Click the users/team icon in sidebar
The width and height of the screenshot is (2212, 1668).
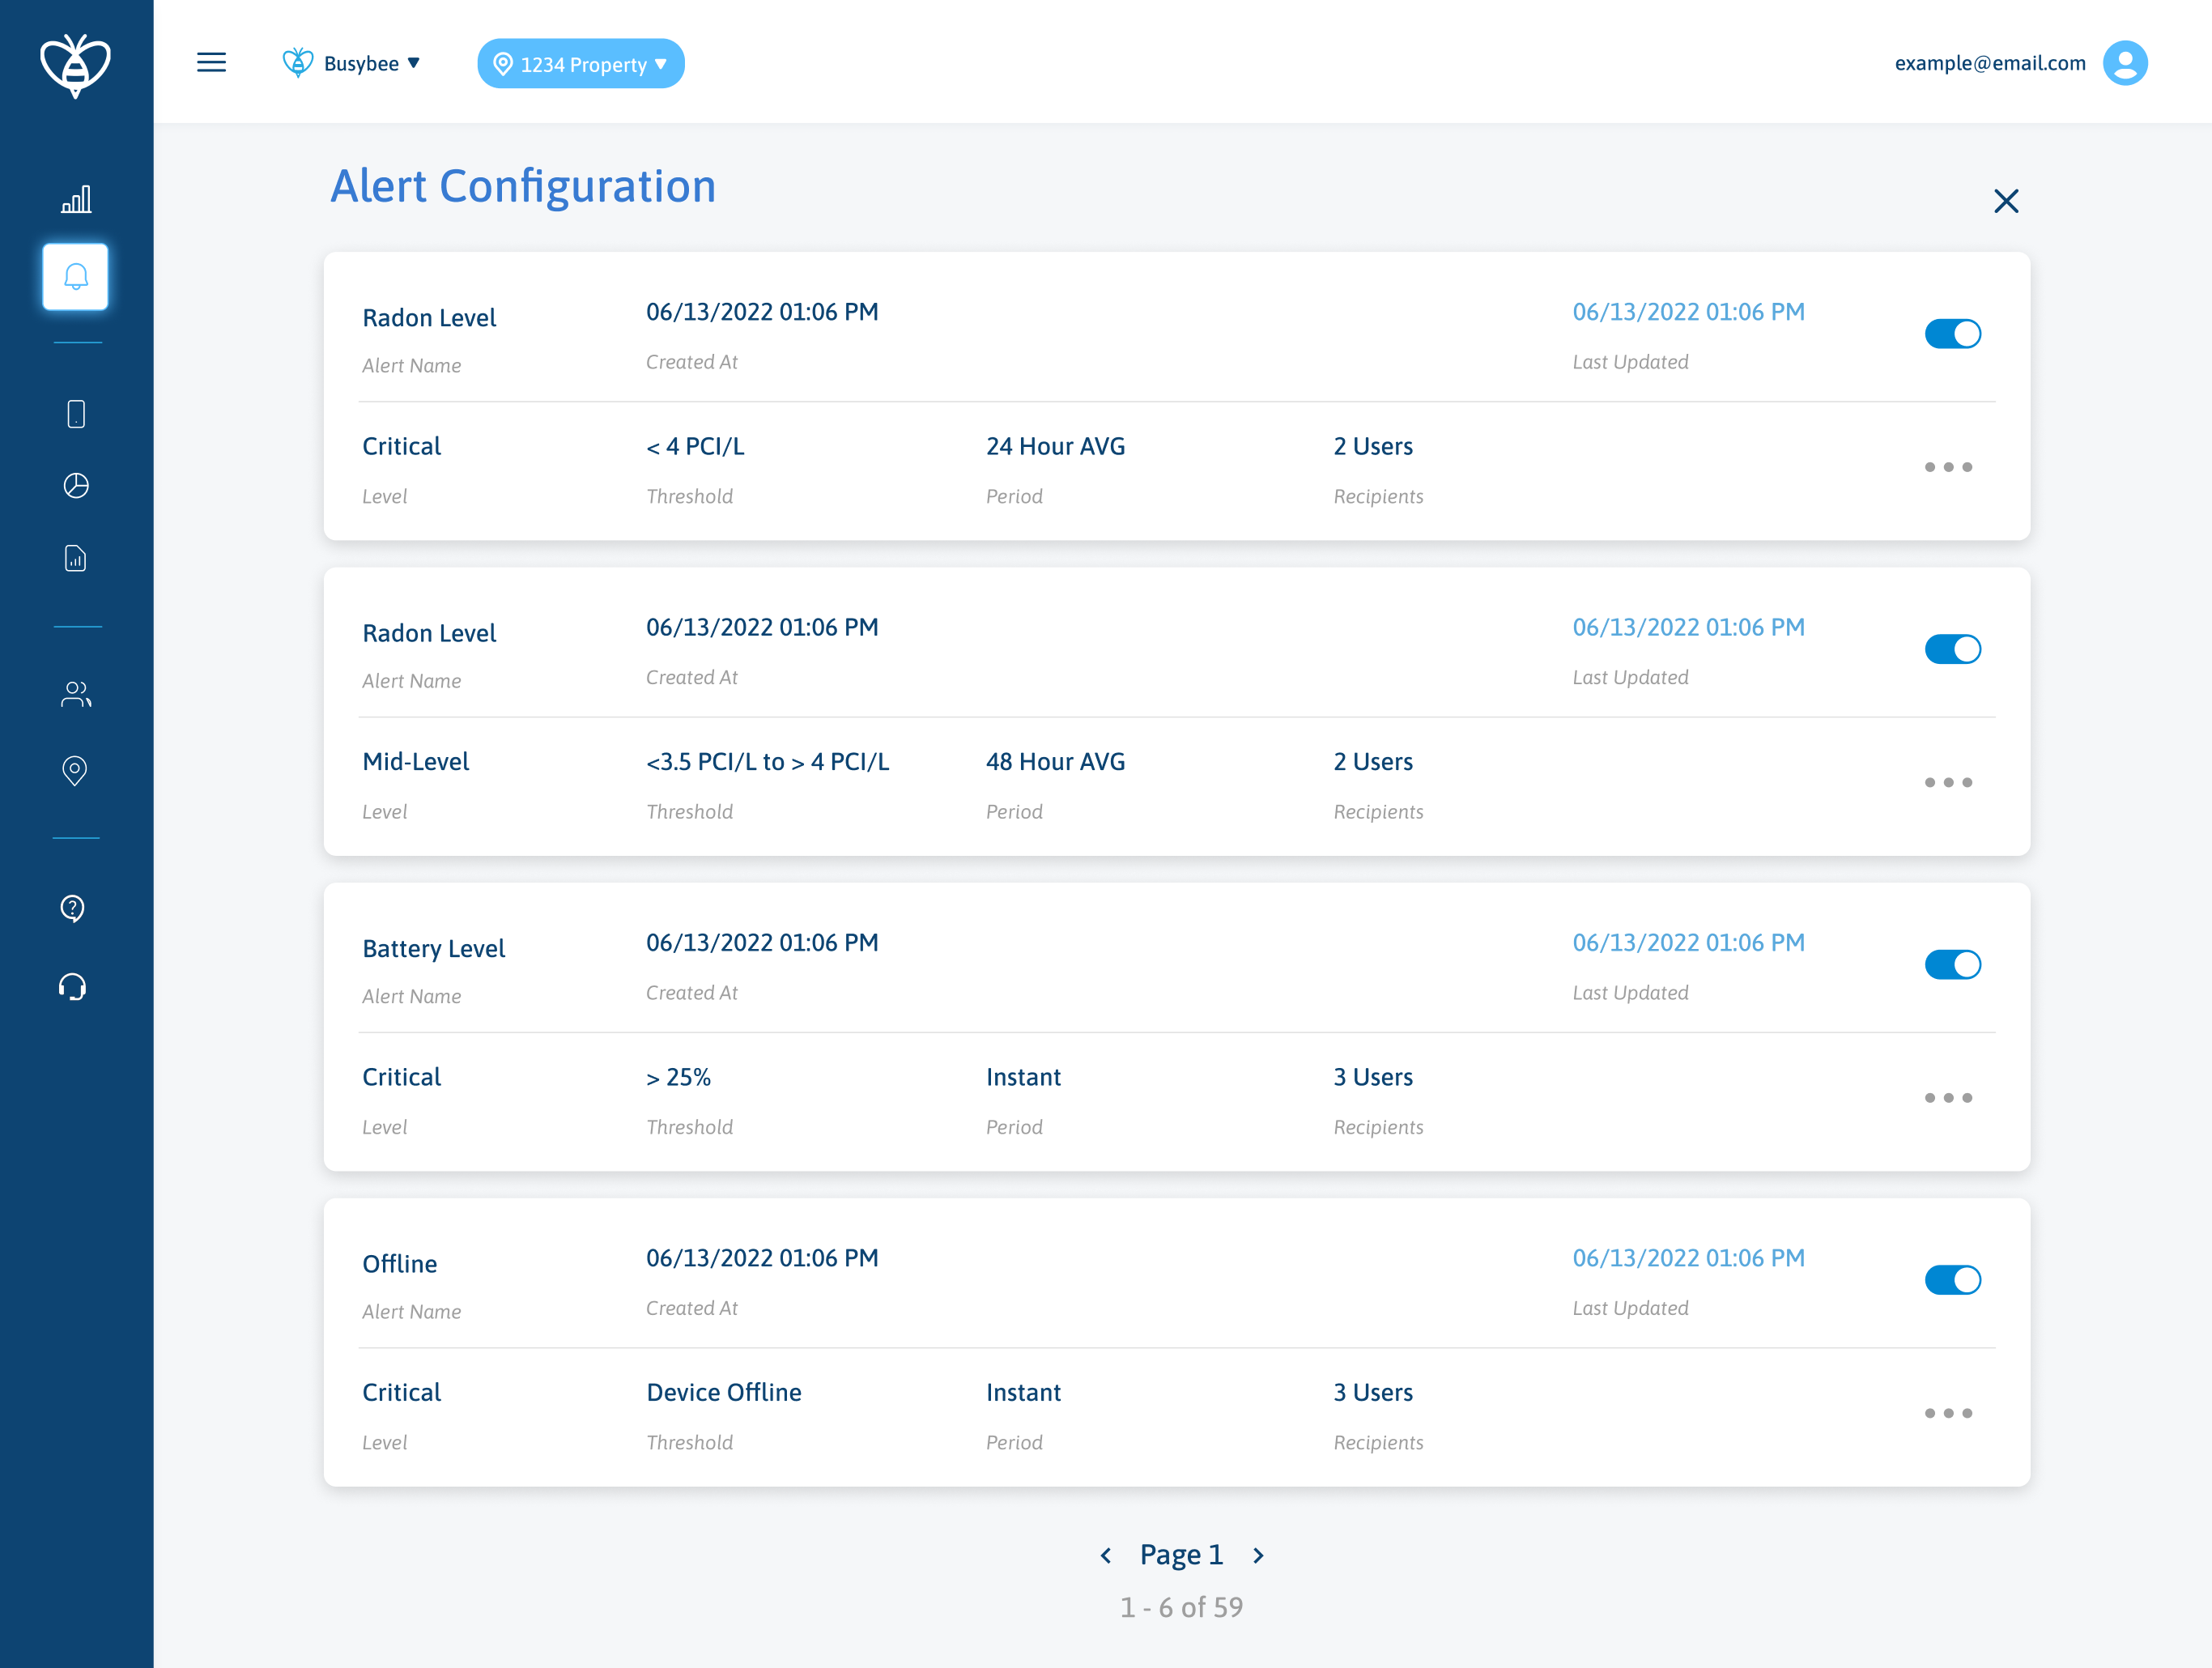(75, 694)
